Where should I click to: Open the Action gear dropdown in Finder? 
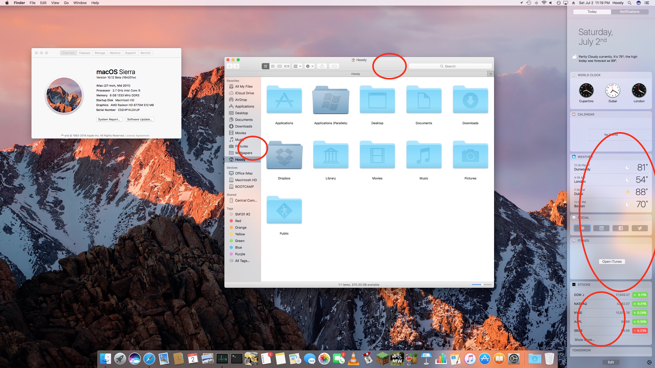tap(310, 66)
